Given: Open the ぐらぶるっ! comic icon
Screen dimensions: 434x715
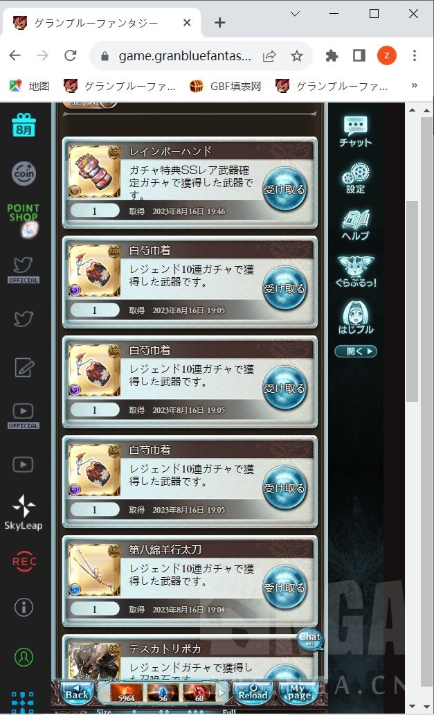Looking at the screenshot, I should pos(356,272).
